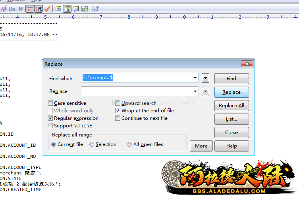Click the font settings Aa toolbar icon
Image resolution: width=299 pixels, height=197 pixels.
[4, 8]
